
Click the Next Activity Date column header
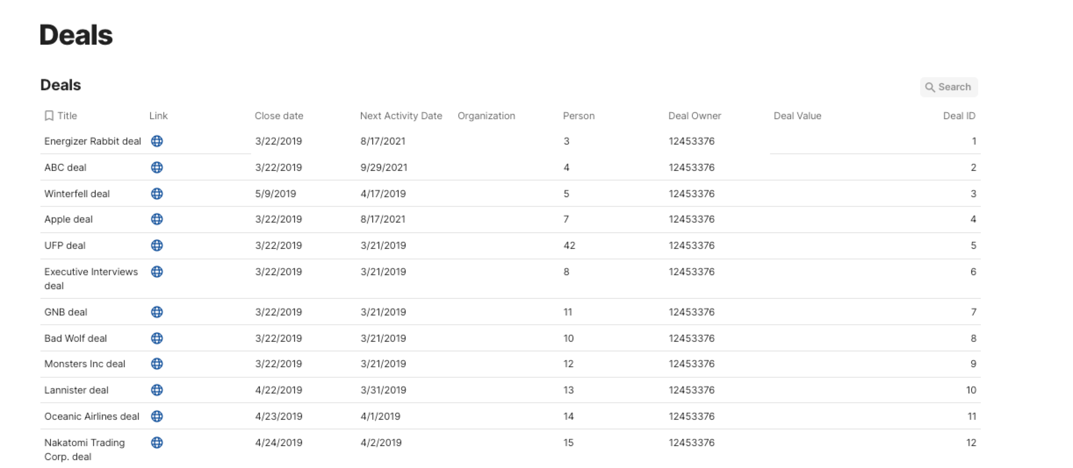(x=401, y=116)
